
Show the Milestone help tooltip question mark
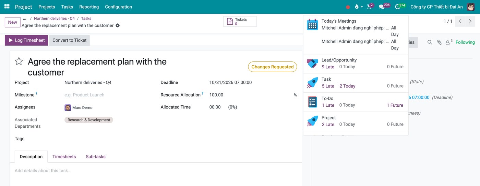click(x=36, y=93)
